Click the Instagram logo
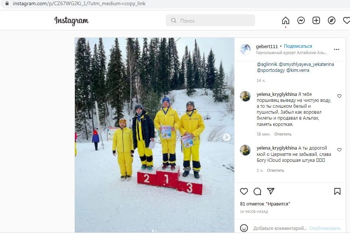The width and height of the screenshot is (350, 234). tap(72, 21)
